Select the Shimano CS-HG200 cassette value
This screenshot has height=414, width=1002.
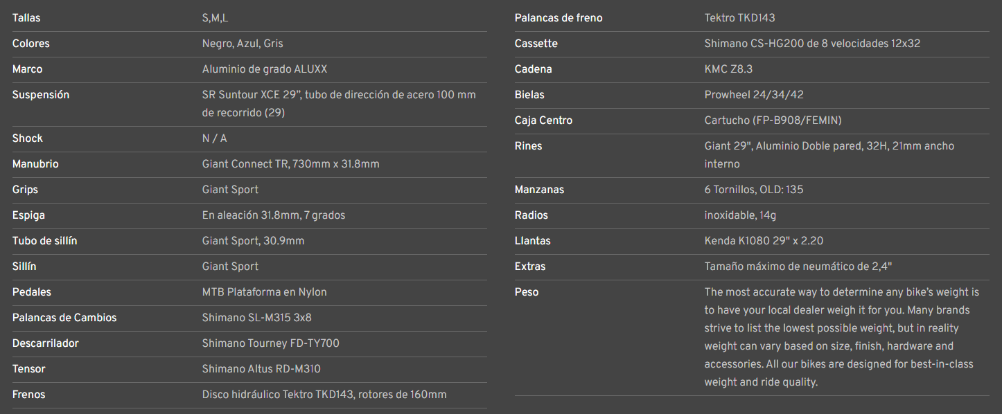pyautogui.click(x=812, y=44)
